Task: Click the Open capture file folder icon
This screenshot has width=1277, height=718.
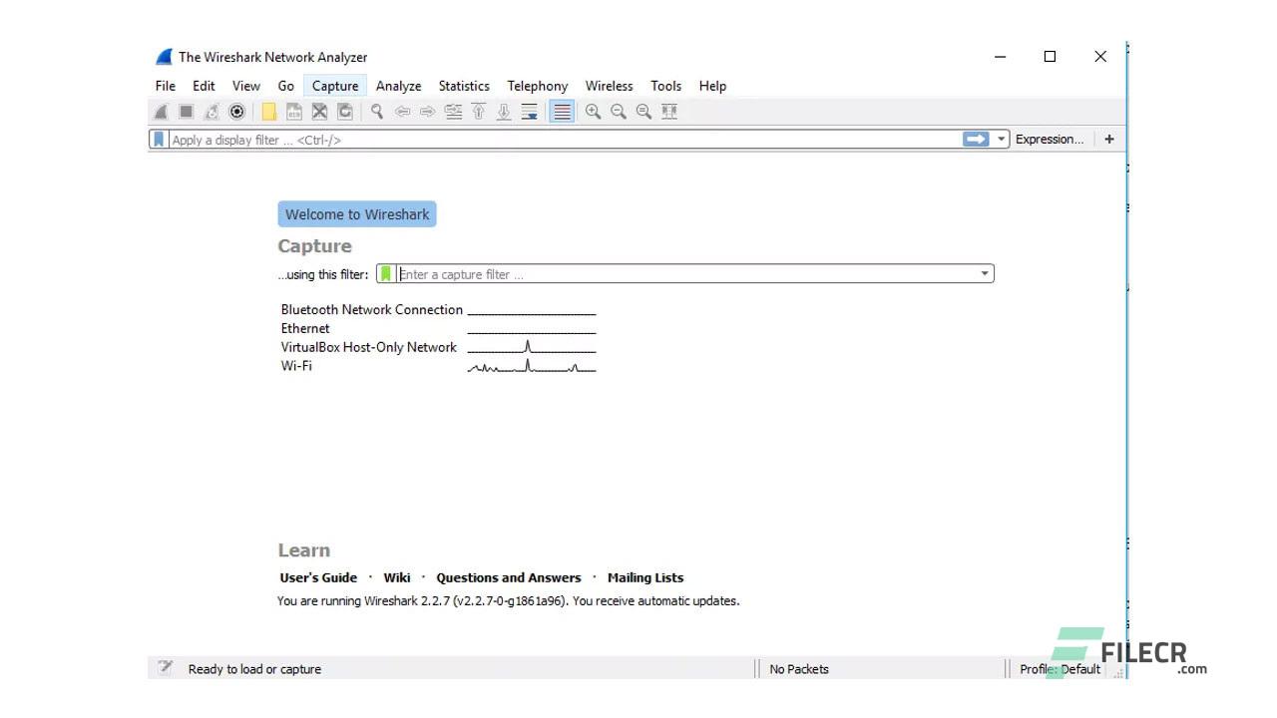Action: [x=269, y=112]
